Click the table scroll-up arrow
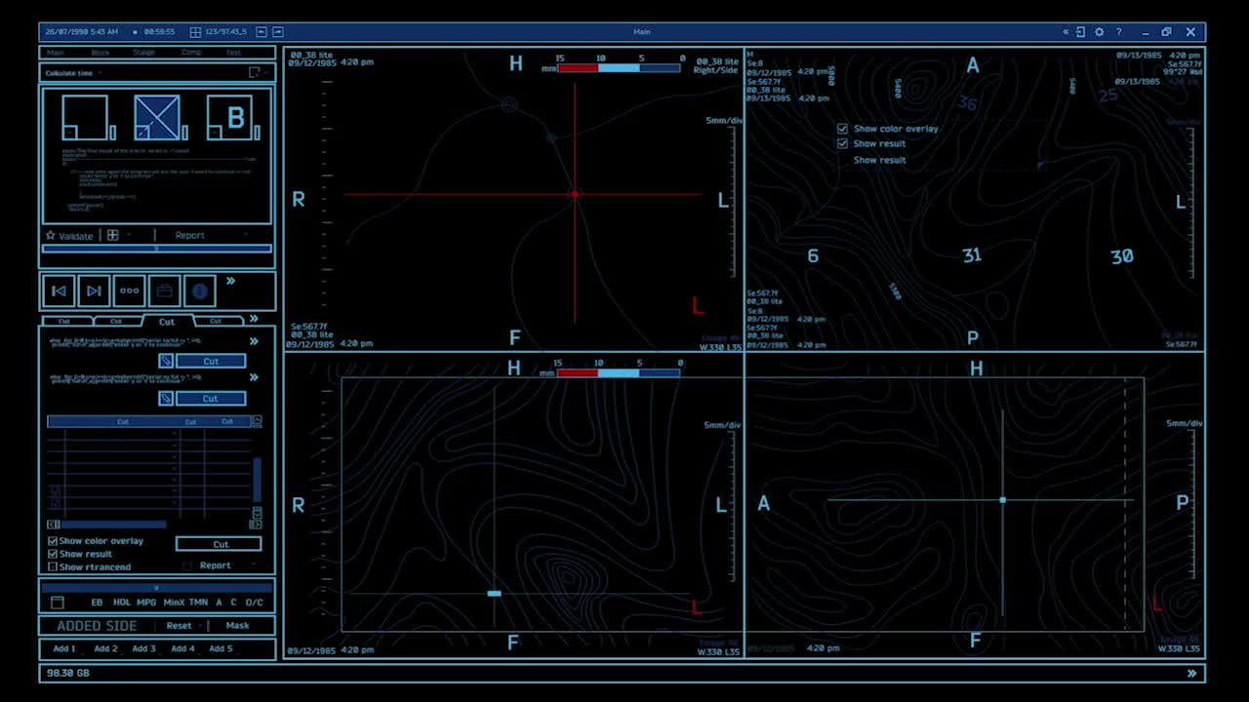Image resolution: width=1249 pixels, height=702 pixels. click(258, 421)
